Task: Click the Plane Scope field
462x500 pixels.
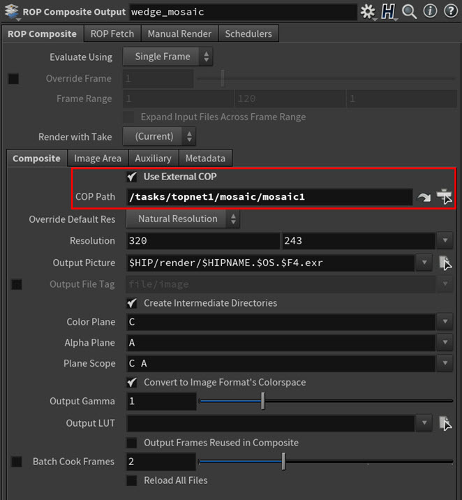Action: click(x=281, y=363)
